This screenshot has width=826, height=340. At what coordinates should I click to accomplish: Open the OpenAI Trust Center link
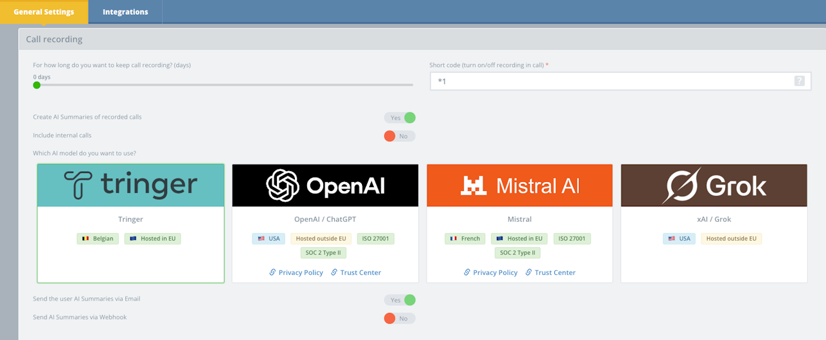tap(361, 273)
